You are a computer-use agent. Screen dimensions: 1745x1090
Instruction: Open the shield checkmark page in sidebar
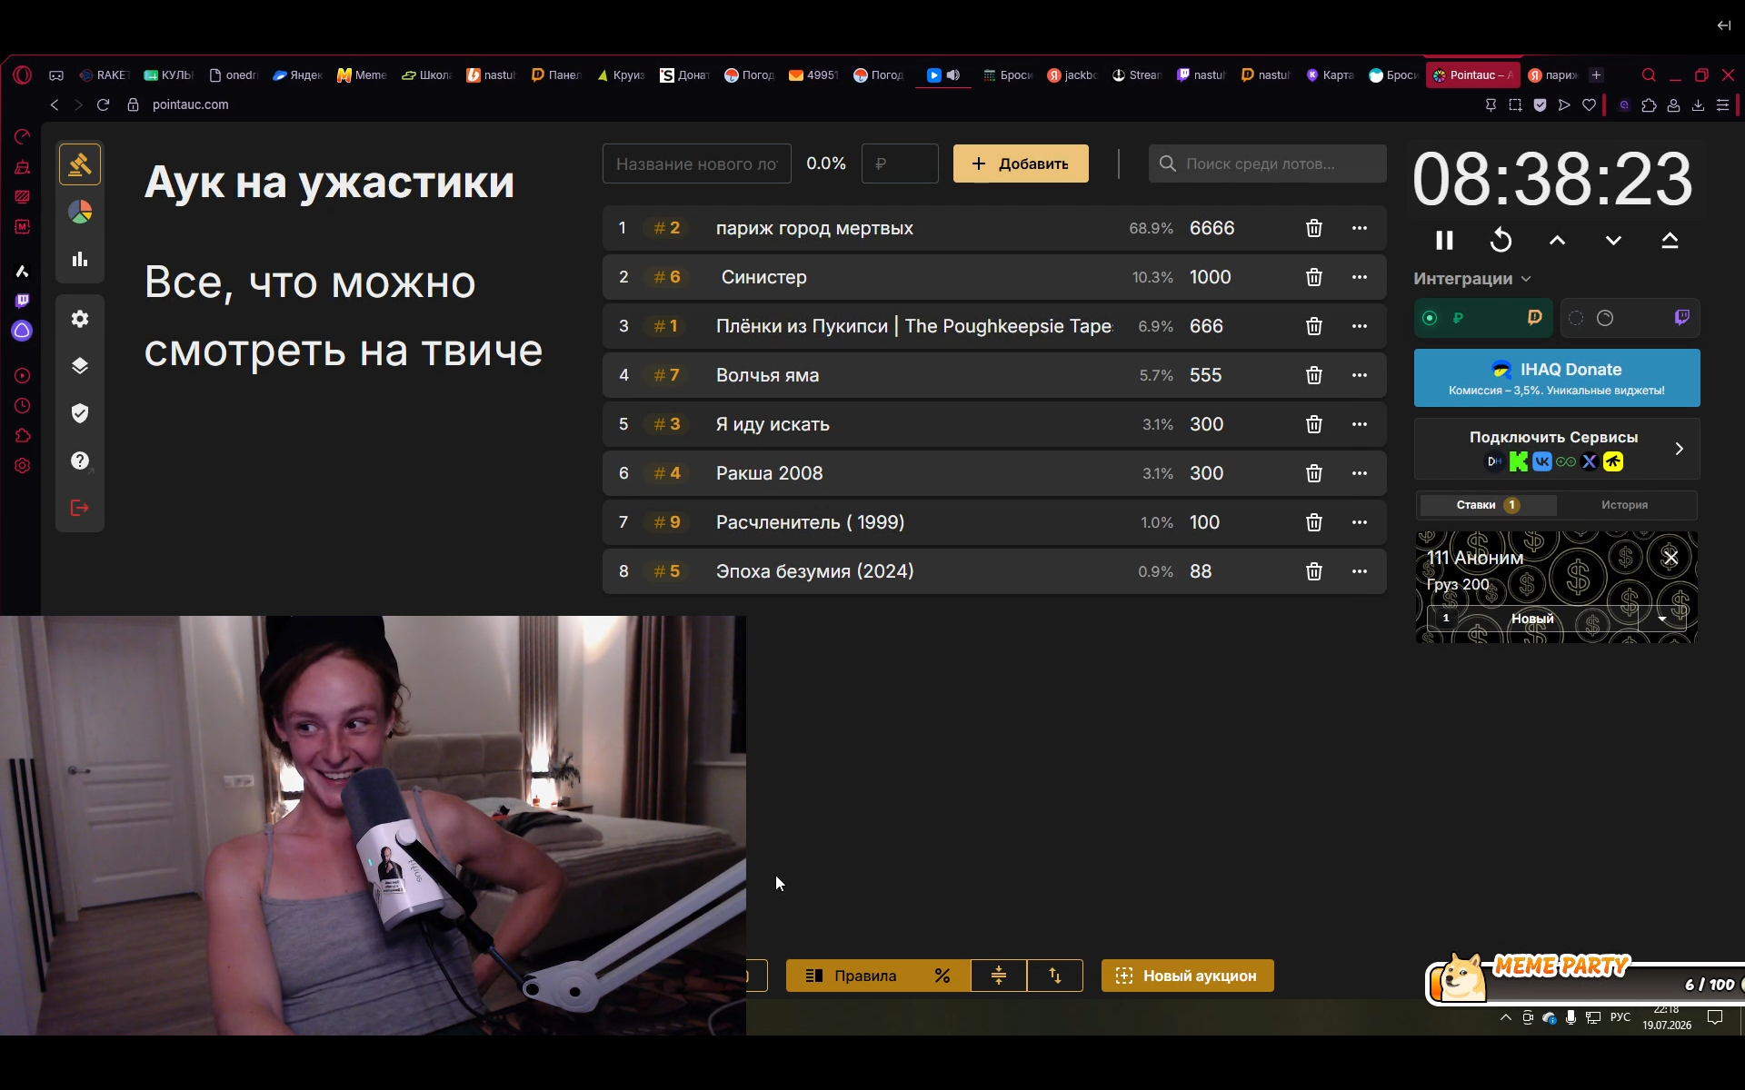(x=80, y=413)
